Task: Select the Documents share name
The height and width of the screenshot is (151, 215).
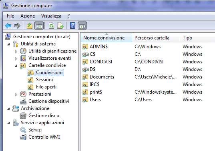Action: [102, 77]
